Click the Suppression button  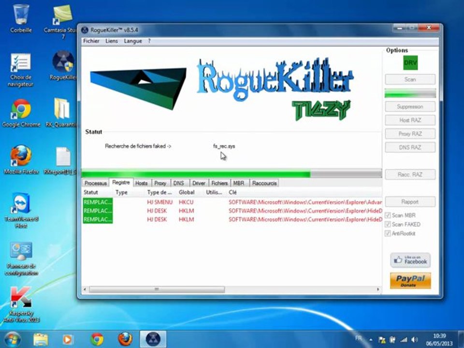(x=410, y=106)
